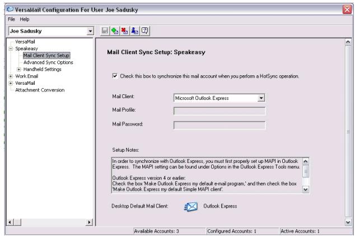The image size is (355, 236).
Task: Click into the Mail Profile field
Action: (x=219, y=111)
